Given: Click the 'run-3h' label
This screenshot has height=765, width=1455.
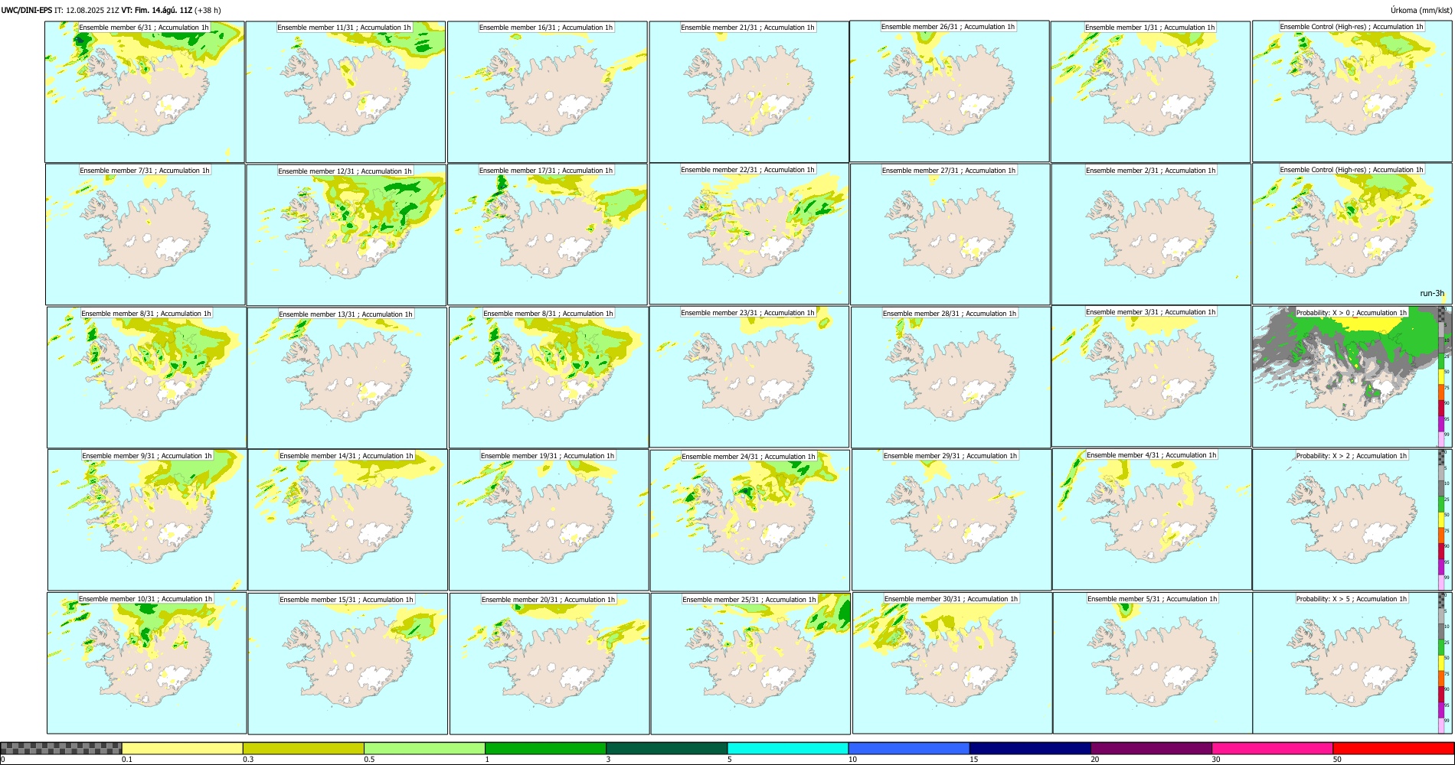Looking at the screenshot, I should point(1432,293).
